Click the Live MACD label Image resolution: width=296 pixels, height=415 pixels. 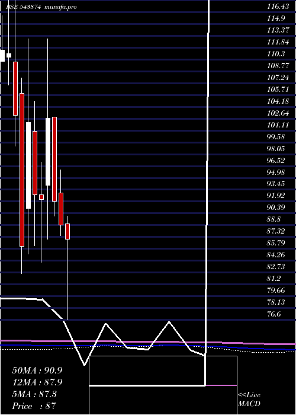[249, 400]
